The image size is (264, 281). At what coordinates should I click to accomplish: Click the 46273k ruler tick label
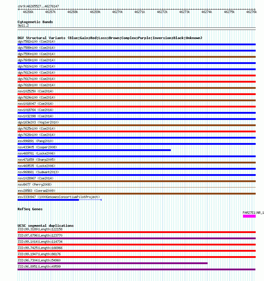click(184, 12)
